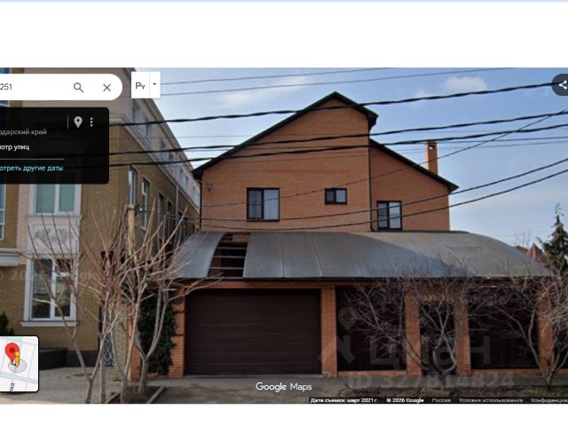Open the Конфиденциальность footer link

[549, 400]
